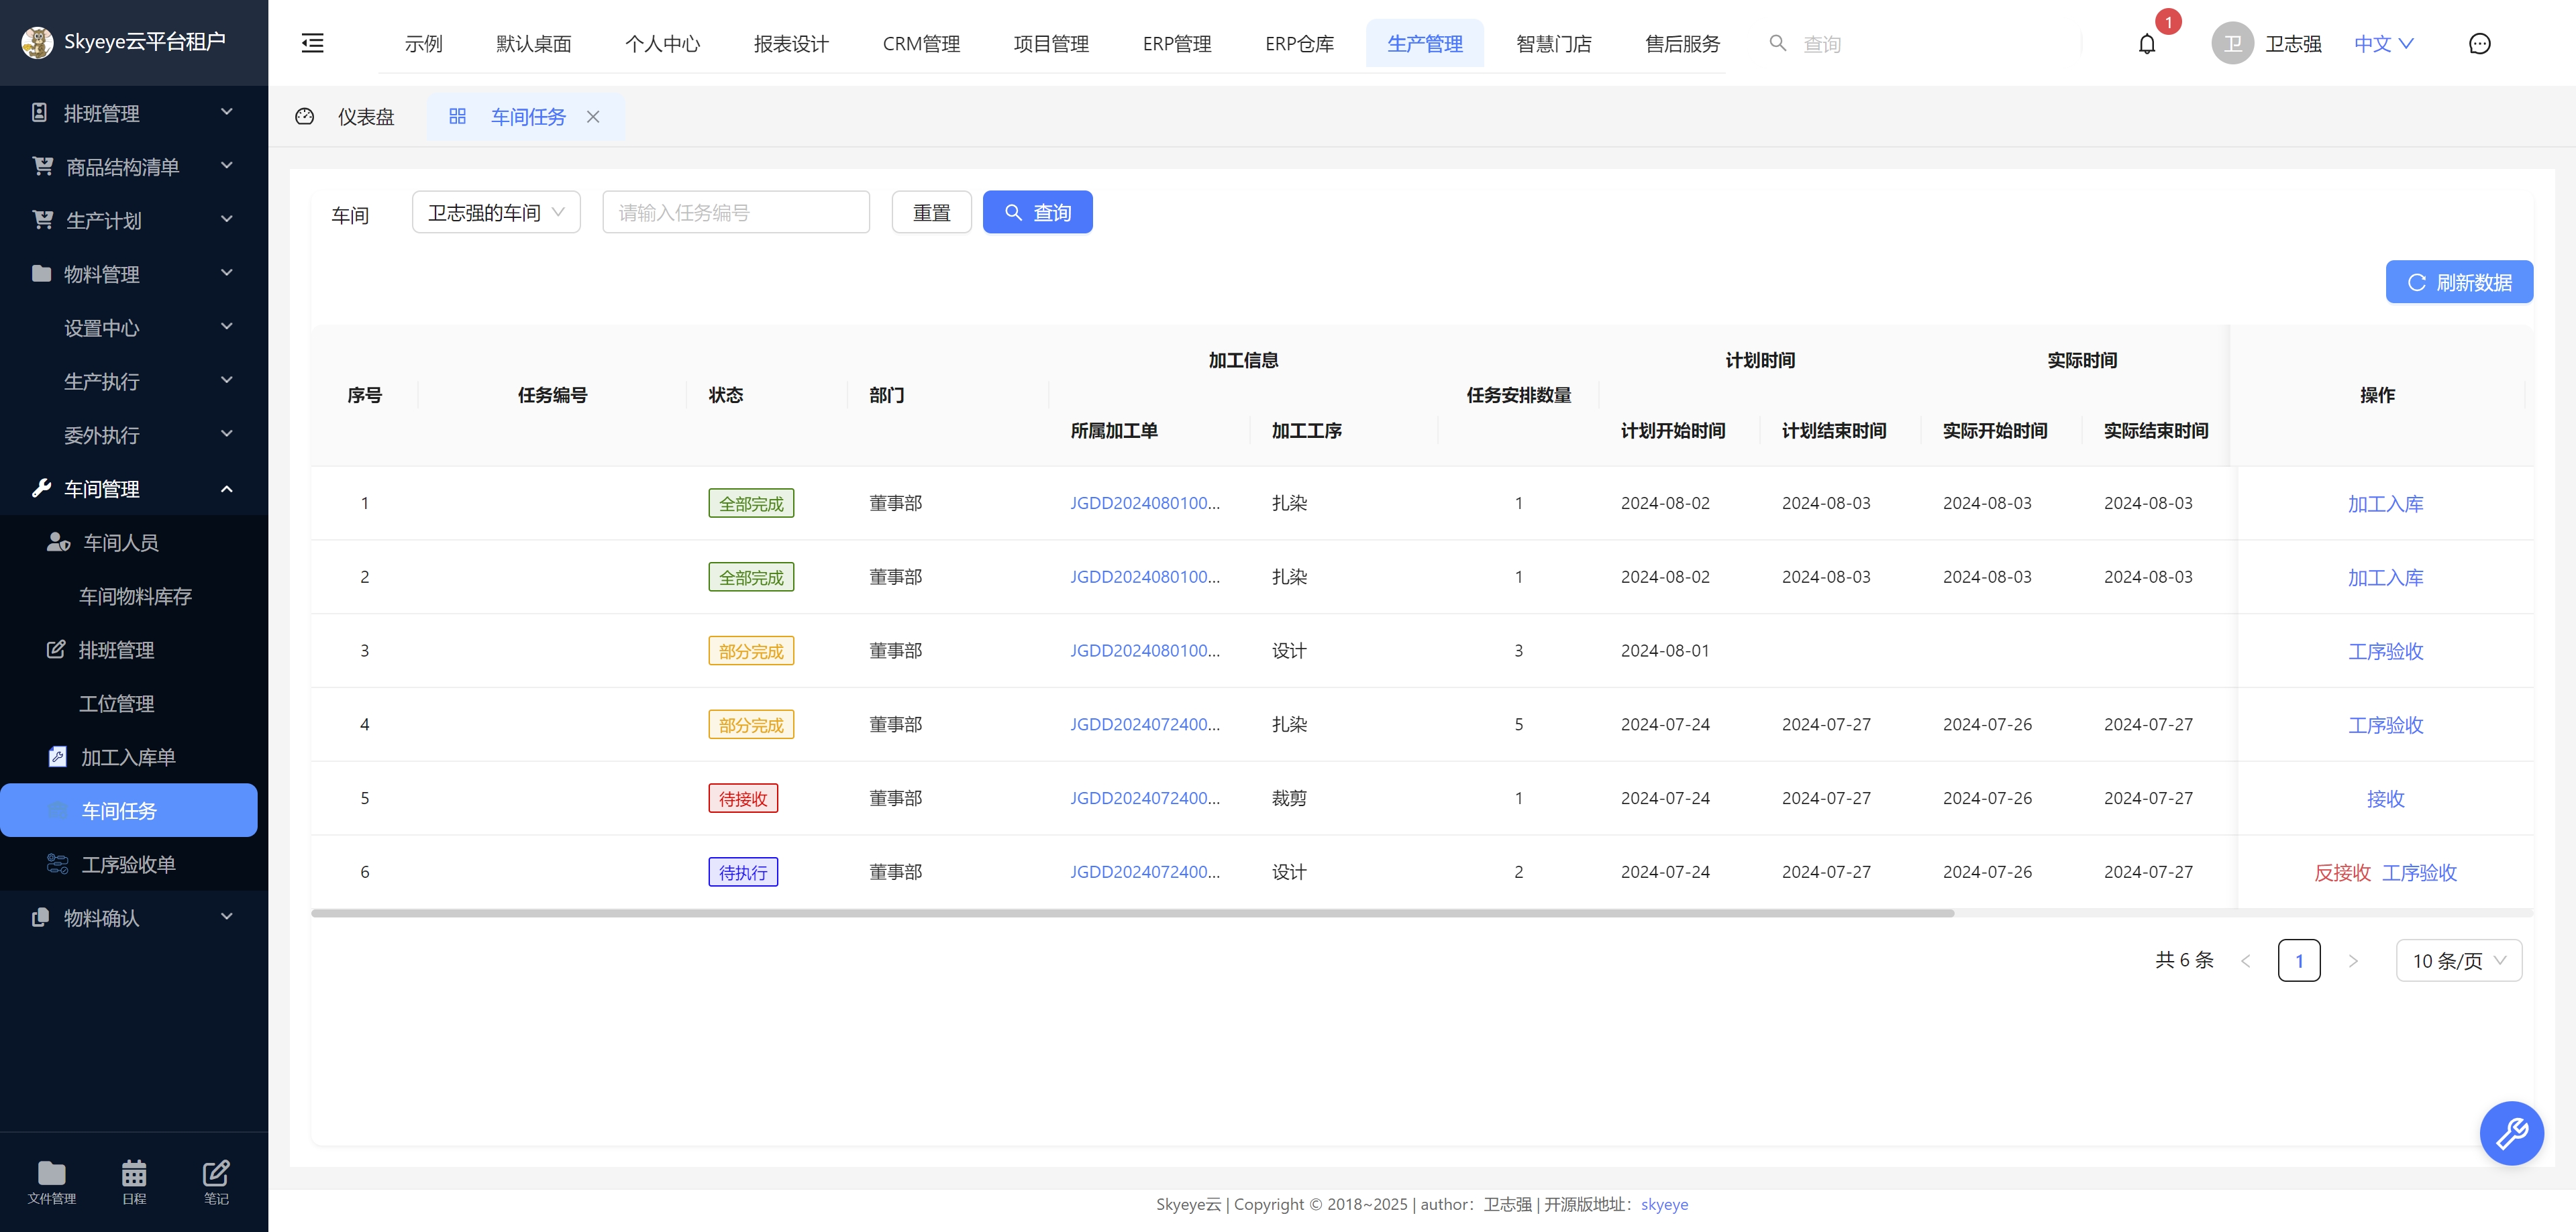Expand the top 排班管理 sidebar chevron
Image resolution: width=2576 pixels, height=1232 pixels.
[227, 112]
